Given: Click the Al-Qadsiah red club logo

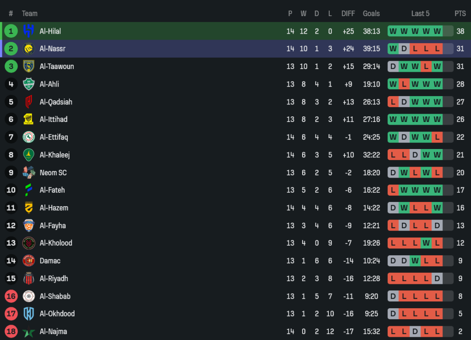Looking at the screenshot, I should (x=29, y=102).
